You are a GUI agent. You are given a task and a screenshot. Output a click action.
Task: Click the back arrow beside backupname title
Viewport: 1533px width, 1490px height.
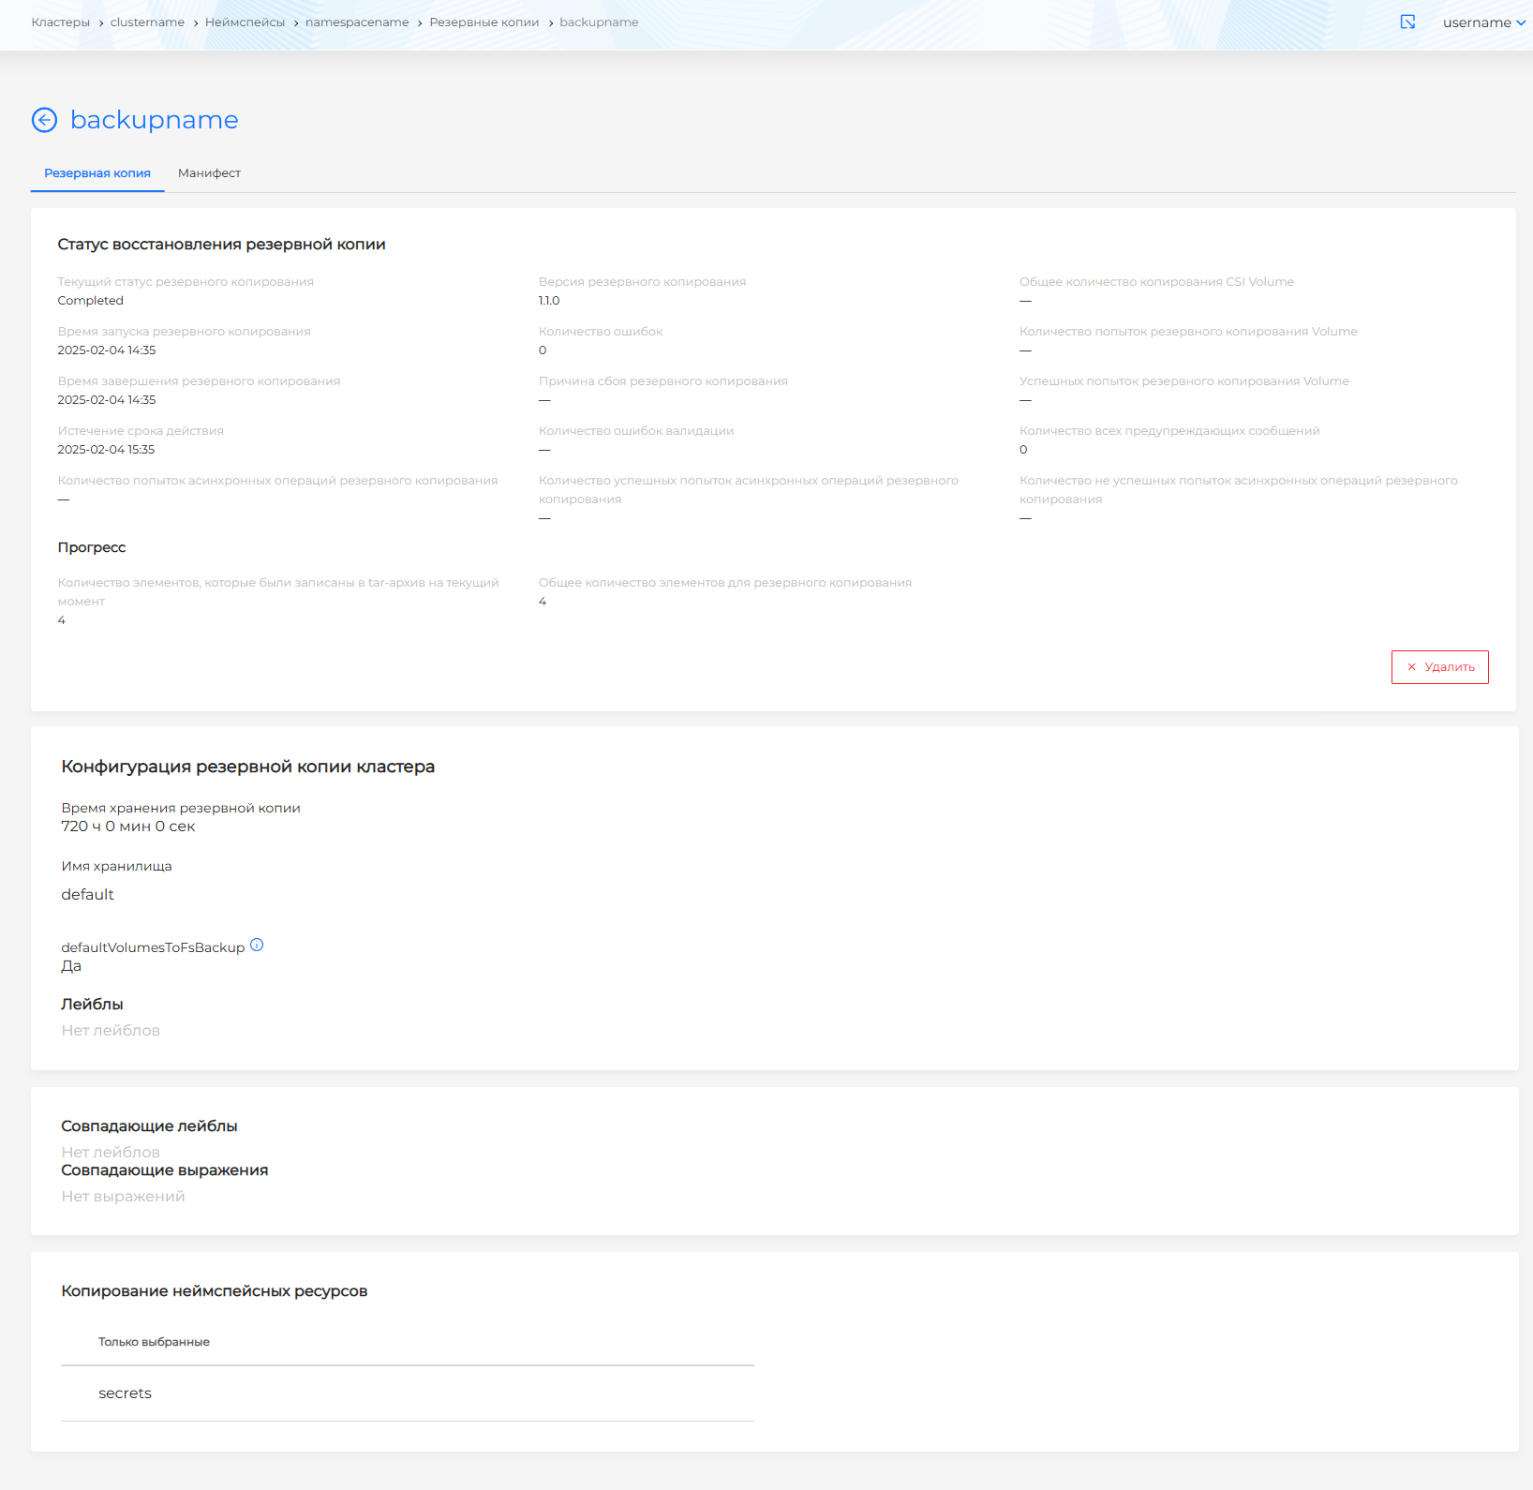tap(44, 120)
